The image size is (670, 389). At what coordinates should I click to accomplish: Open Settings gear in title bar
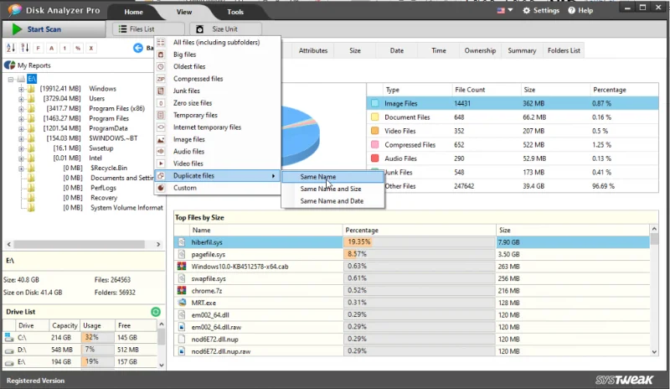click(x=527, y=10)
